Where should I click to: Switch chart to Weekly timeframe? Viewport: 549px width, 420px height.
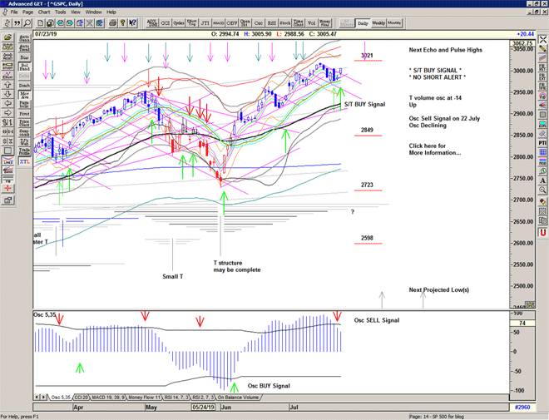pyautogui.click(x=378, y=23)
